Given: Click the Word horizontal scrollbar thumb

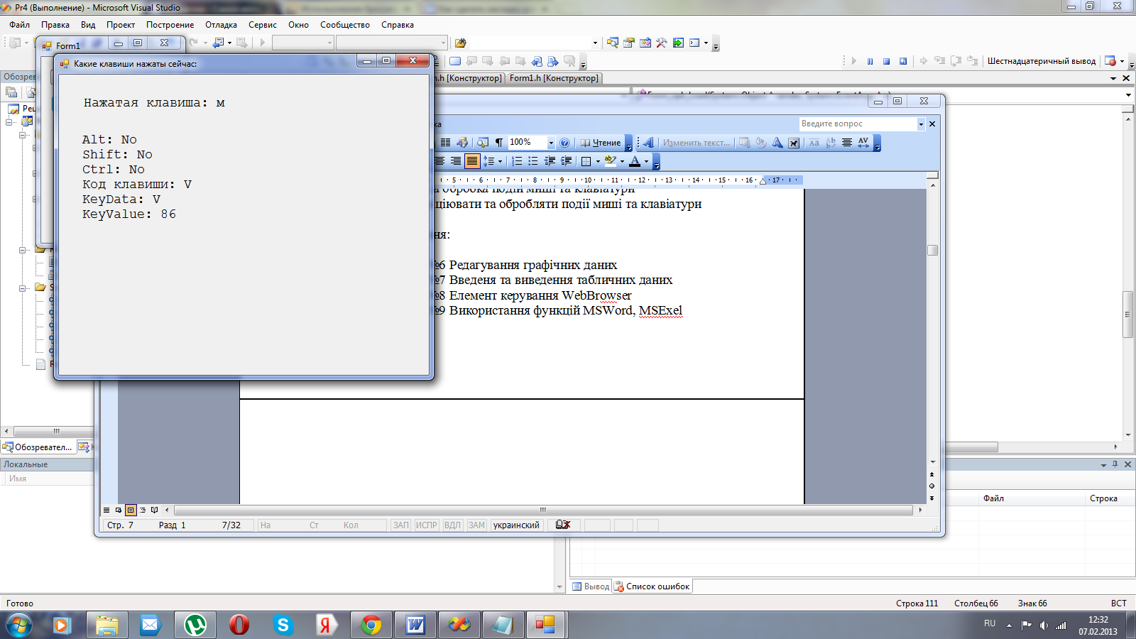Looking at the screenshot, I should [x=543, y=510].
